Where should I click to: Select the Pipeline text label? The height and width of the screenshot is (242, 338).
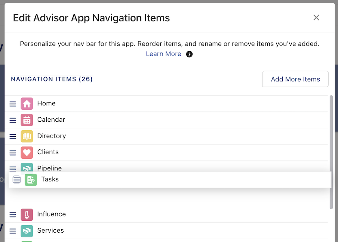pos(49,168)
